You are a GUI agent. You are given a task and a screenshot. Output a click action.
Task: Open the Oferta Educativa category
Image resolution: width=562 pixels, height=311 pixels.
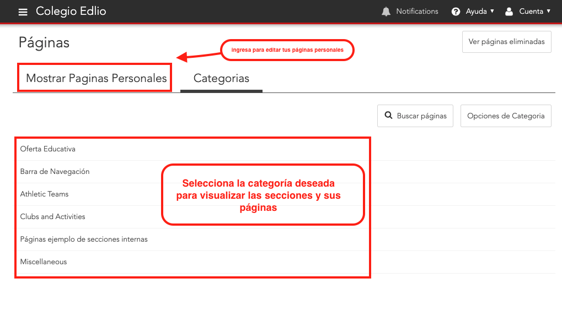[48, 149]
